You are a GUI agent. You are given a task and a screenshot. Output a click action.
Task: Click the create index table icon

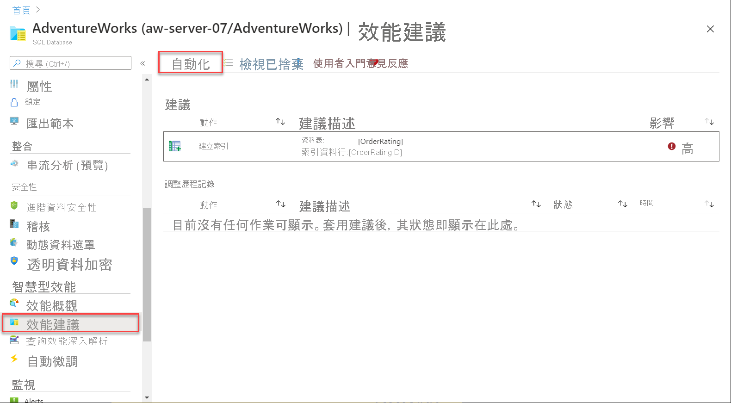click(x=175, y=146)
